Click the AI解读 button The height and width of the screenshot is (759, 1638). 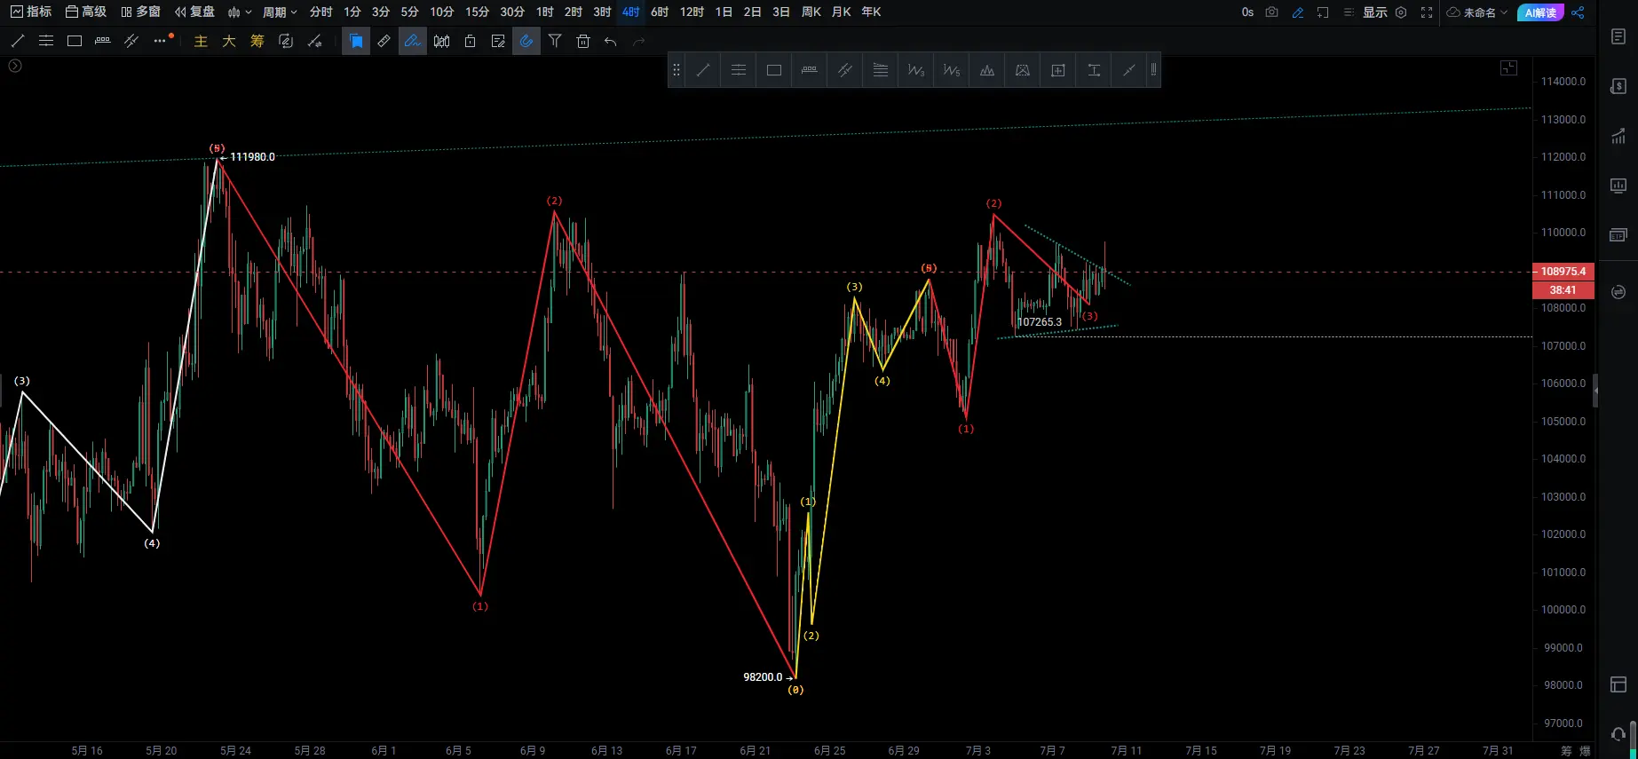1540,12
